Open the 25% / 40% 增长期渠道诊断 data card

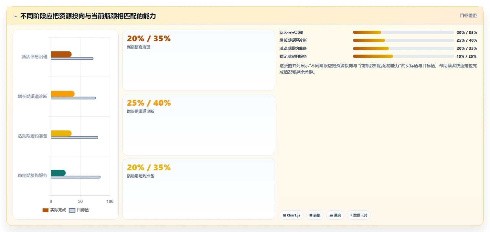(x=198, y=125)
